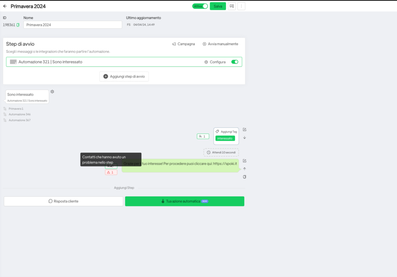This screenshot has width=397, height=277.
Task: Edit the Aggiungi Tag step
Action: [x=244, y=129]
